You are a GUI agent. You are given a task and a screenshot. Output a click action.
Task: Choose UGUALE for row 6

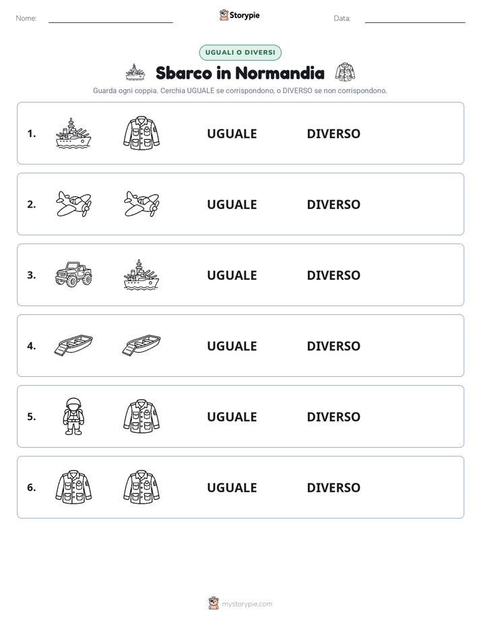point(232,487)
